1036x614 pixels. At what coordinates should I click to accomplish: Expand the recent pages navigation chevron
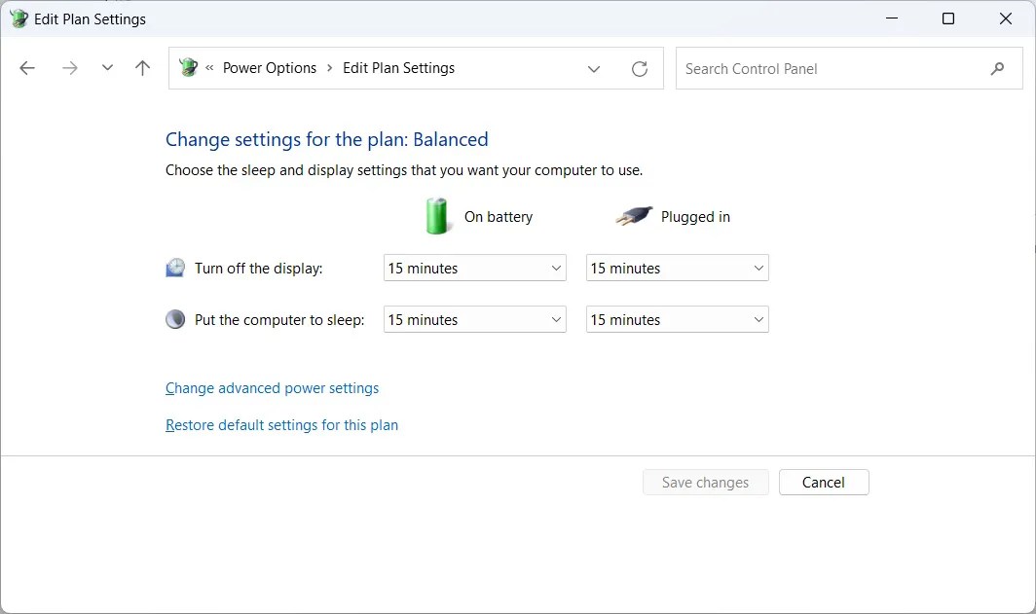[107, 67]
